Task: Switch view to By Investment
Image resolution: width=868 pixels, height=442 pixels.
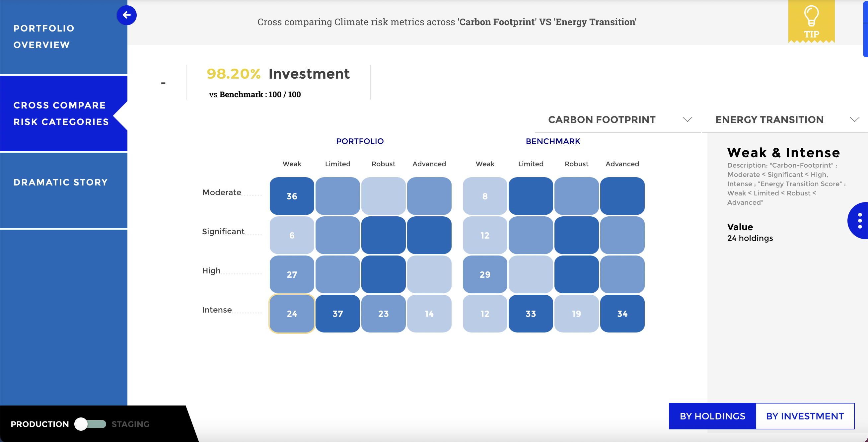Action: [805, 416]
